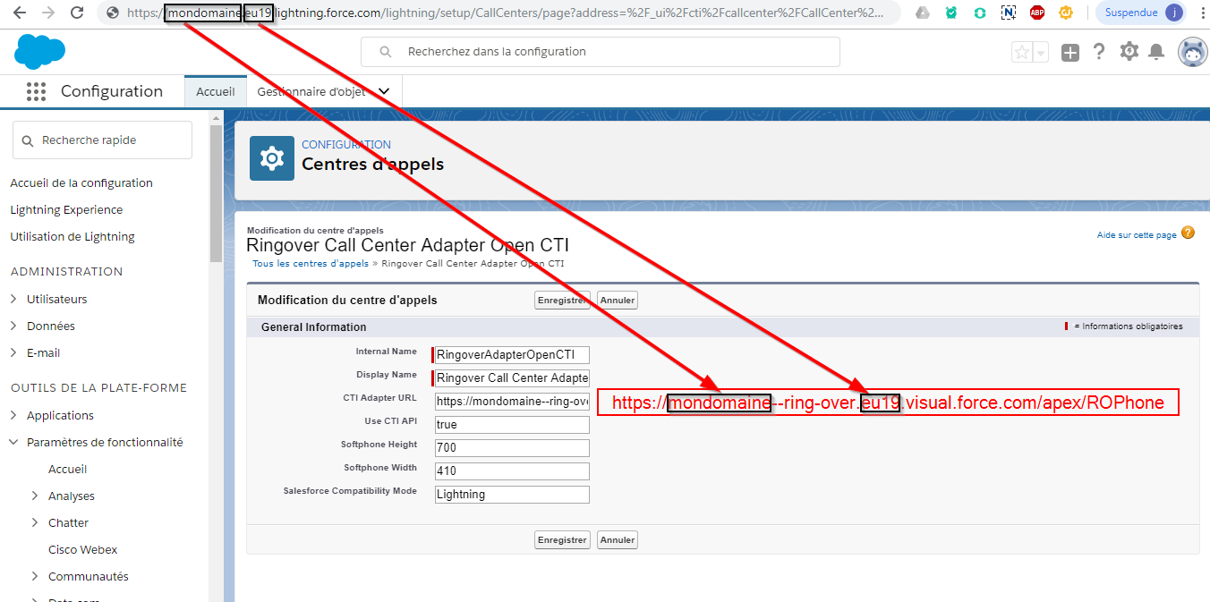The width and height of the screenshot is (1210, 602).
Task: Collapse the Paramètres de fonctionnalité section chevron
Action: point(13,442)
